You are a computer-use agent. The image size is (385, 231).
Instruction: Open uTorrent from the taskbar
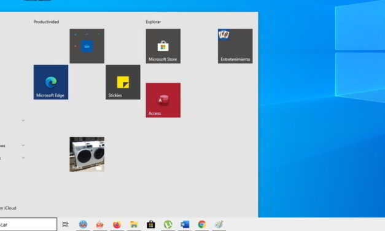click(168, 224)
